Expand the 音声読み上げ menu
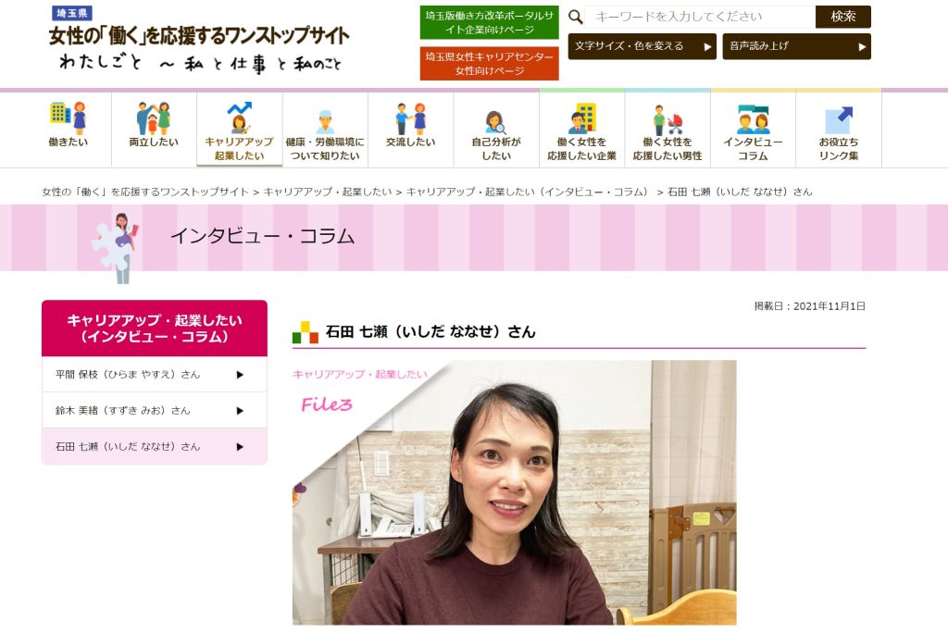948x633 pixels. coord(796,46)
